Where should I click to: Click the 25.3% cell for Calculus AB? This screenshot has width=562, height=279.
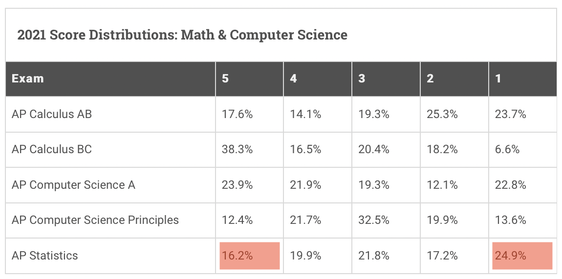tap(442, 114)
